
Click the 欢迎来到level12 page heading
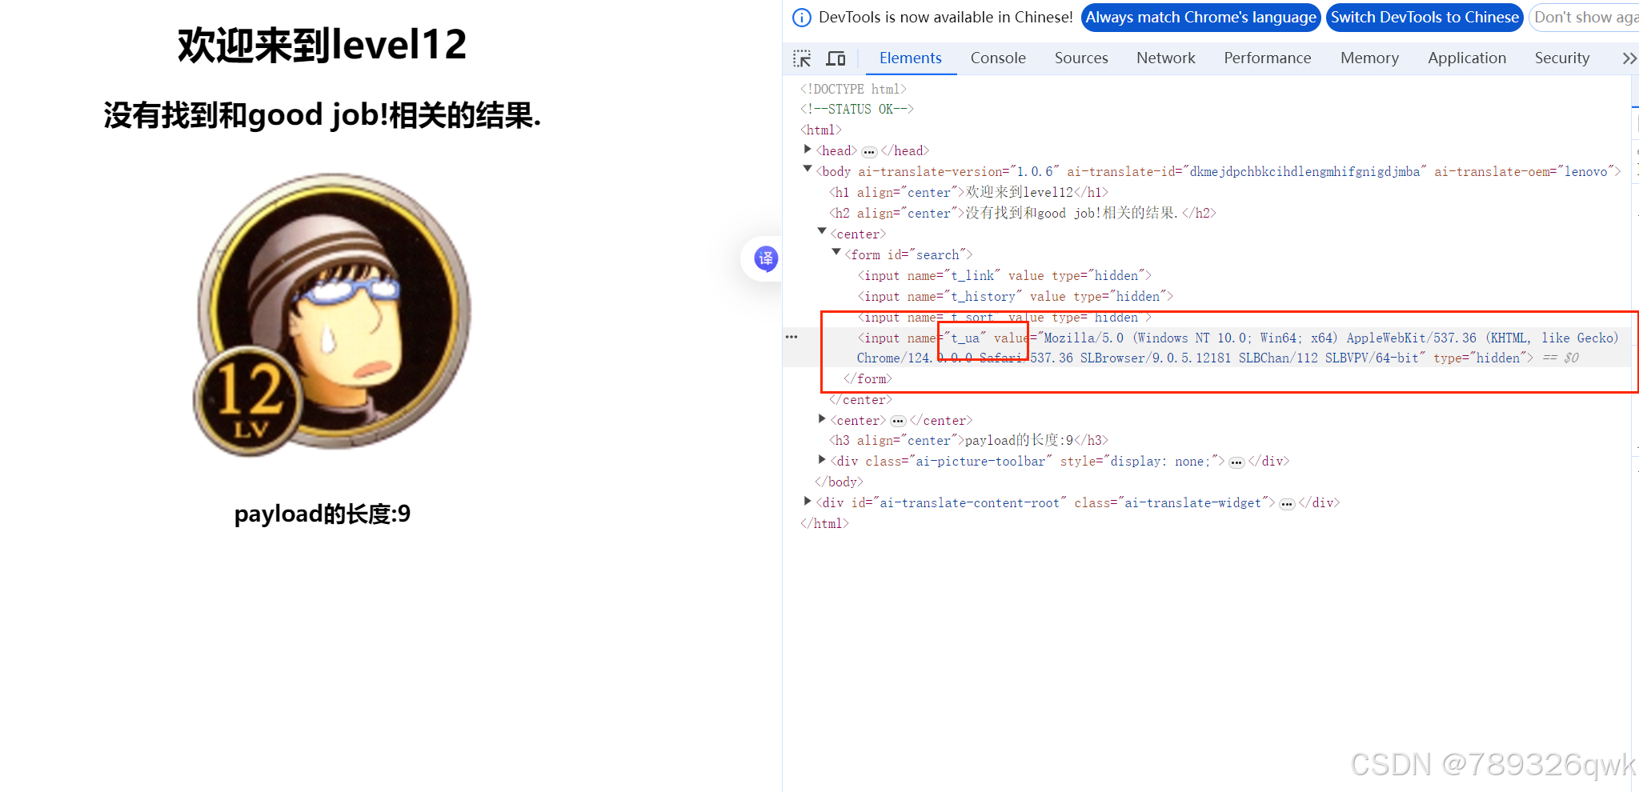[x=322, y=45]
